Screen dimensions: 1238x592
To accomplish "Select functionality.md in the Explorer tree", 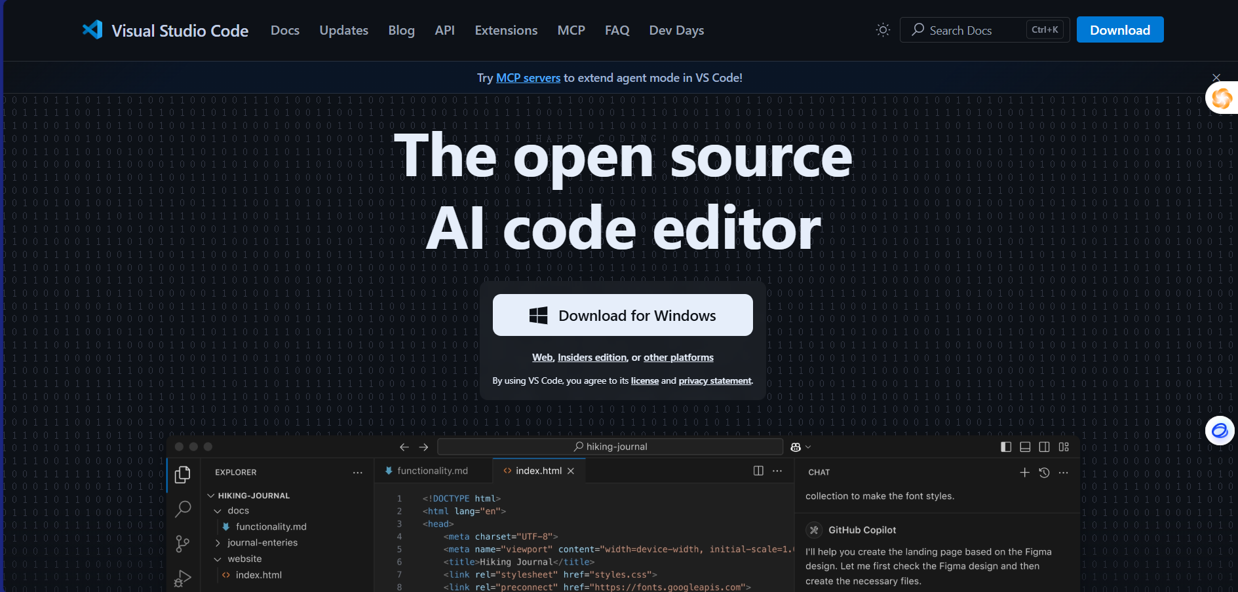I will tap(271, 527).
